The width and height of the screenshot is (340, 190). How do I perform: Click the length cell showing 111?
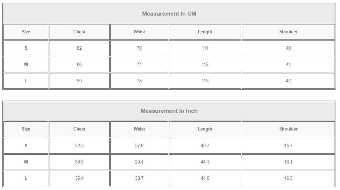(205, 48)
